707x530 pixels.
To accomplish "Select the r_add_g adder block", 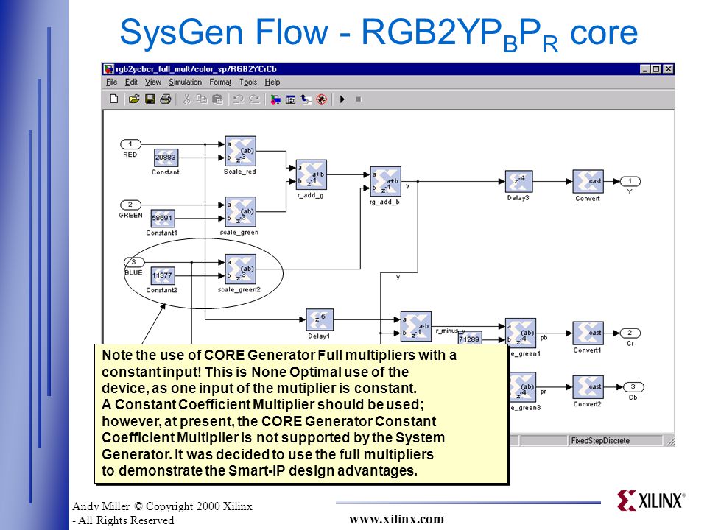I will [311, 175].
